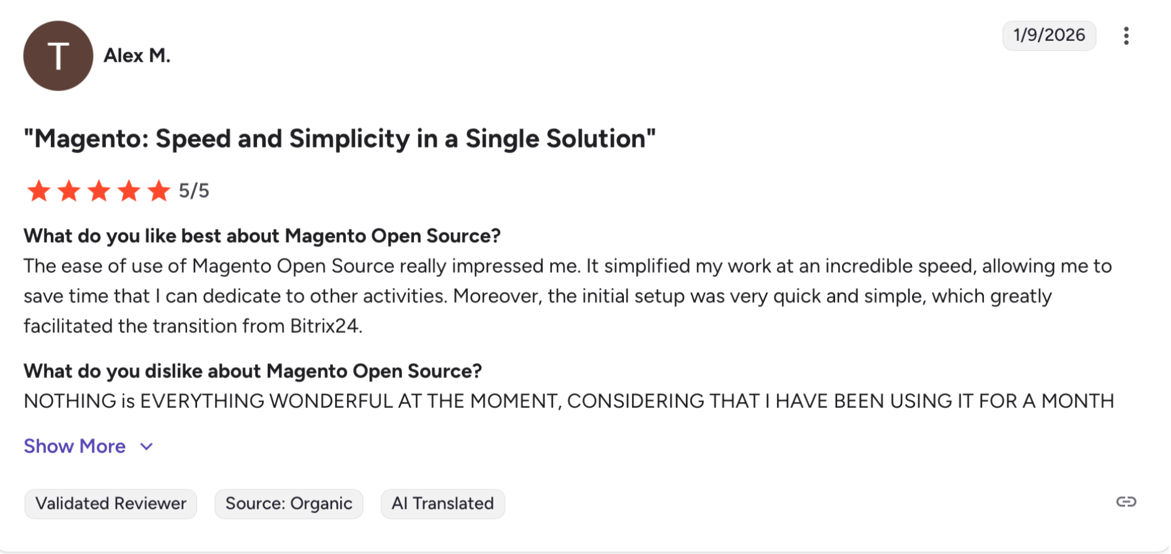The image size is (1171, 554).
Task: Open reviewer Alex M.'s name
Action: 137,56
